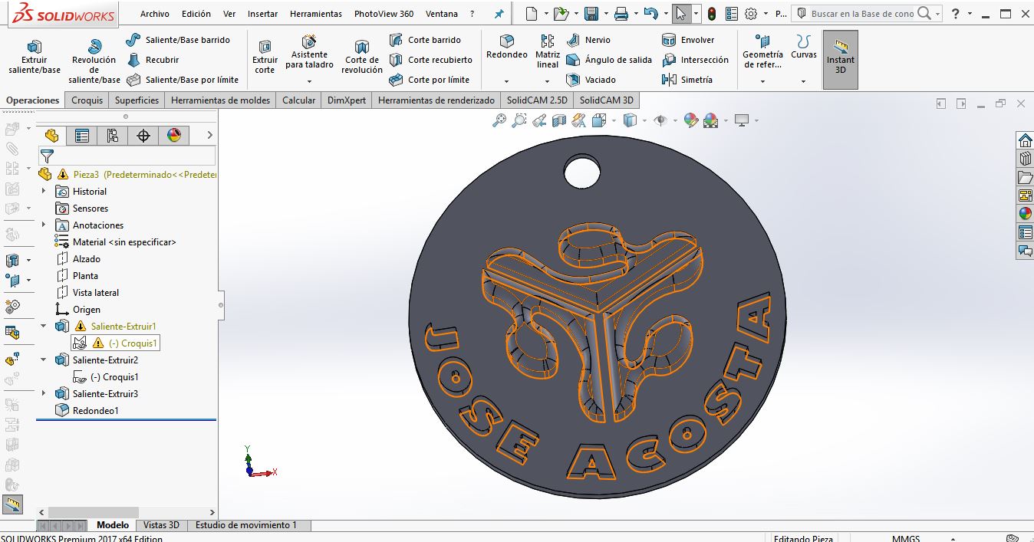Image resolution: width=1034 pixels, height=542 pixels.
Task: Collapse the Saliente-Extruir1 feature
Action: click(44, 326)
